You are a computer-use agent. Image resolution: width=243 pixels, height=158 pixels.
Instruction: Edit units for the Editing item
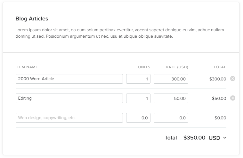(138, 98)
